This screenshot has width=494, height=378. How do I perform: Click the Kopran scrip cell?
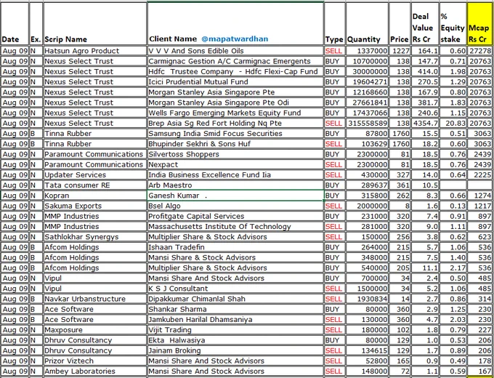(x=95, y=196)
